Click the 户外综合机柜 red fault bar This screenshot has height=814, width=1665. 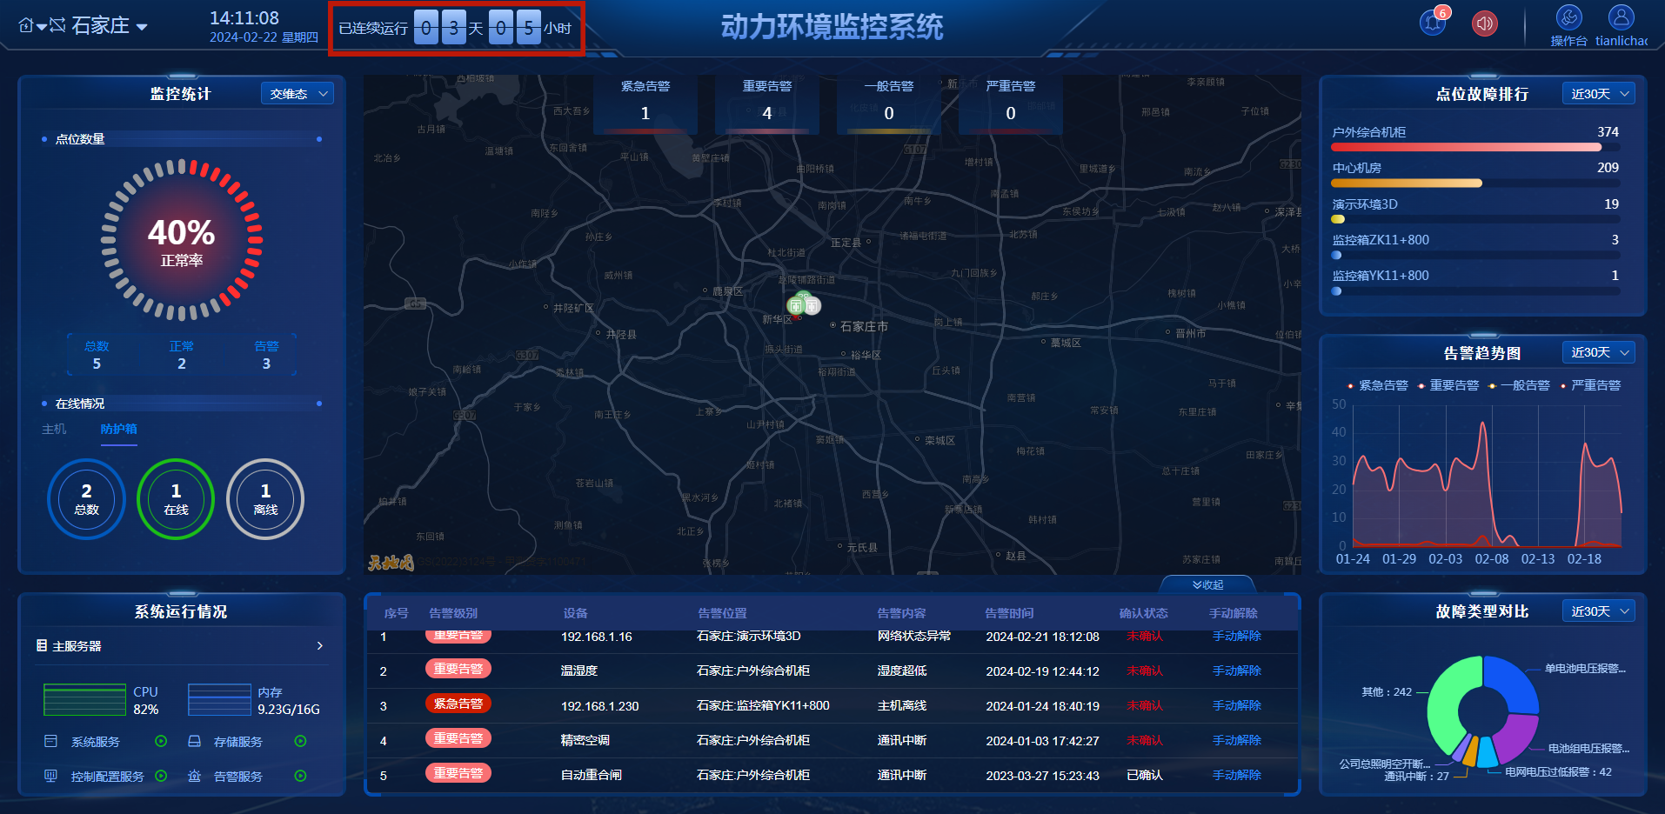(x=1466, y=147)
